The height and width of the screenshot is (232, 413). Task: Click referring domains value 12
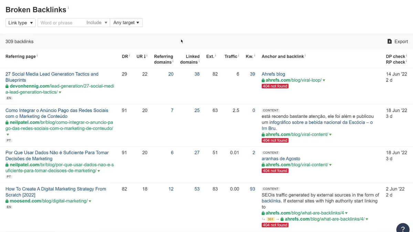[171, 189]
